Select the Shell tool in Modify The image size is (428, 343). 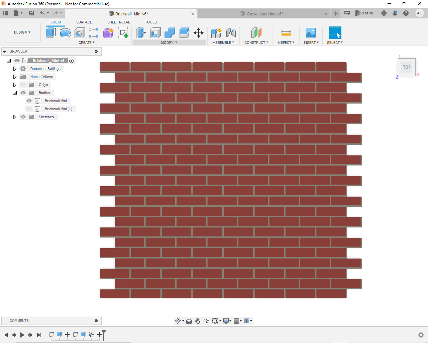[155, 33]
